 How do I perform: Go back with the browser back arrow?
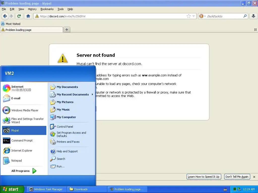(5, 16)
